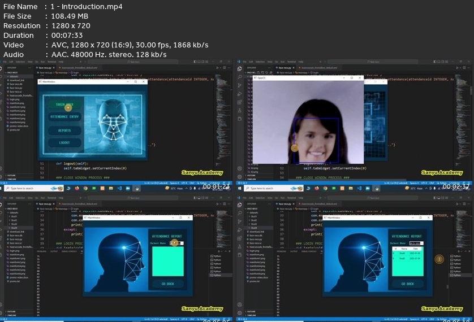474x322 pixels.
Task: Open Accounts icon in 00:02:37 frame
Action: [x=240, y=168]
